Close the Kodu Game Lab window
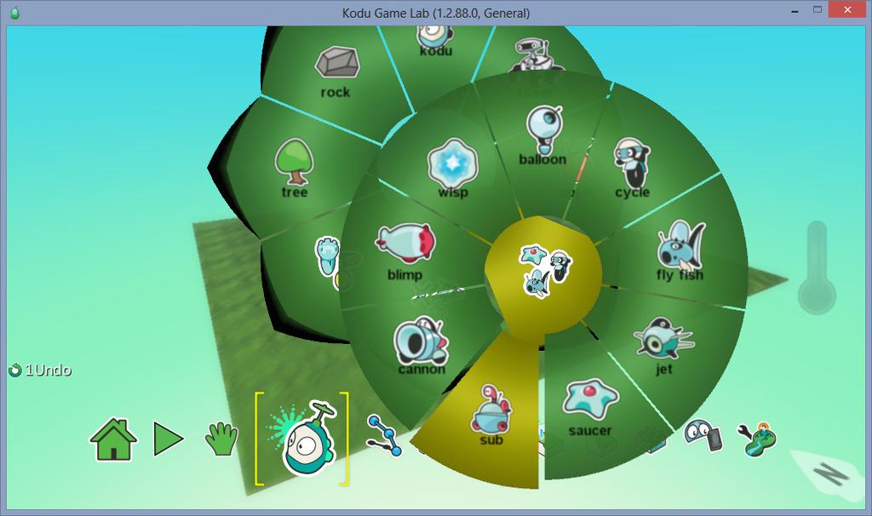The width and height of the screenshot is (872, 516). [847, 9]
